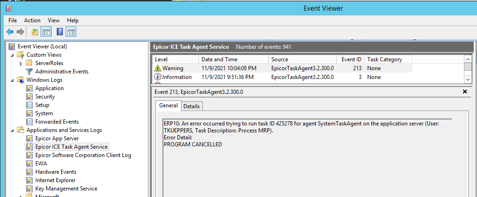Click the Security log icon
This screenshot has height=197, width=477.
pos(29,97)
